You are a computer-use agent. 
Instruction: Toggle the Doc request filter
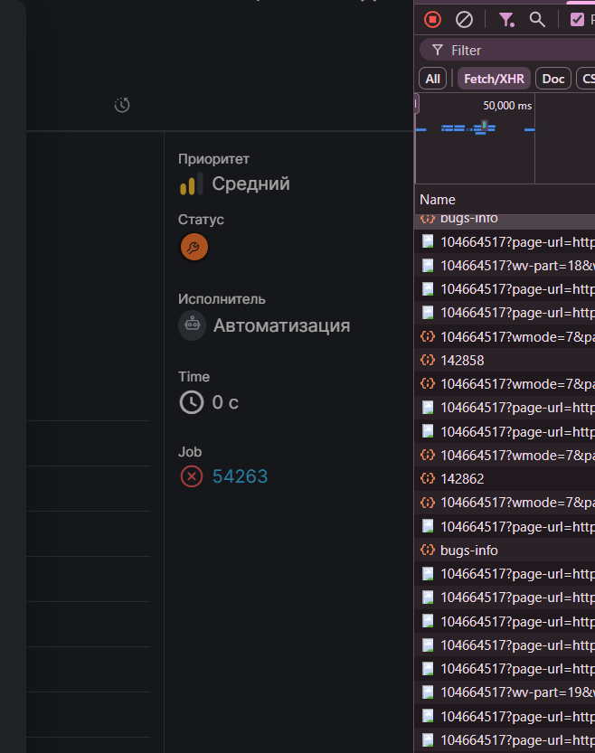pyautogui.click(x=553, y=79)
